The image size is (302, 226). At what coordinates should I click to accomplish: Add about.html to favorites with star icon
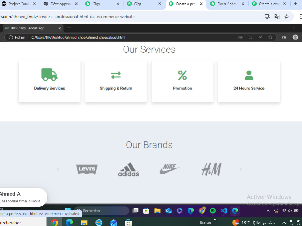tap(270, 37)
